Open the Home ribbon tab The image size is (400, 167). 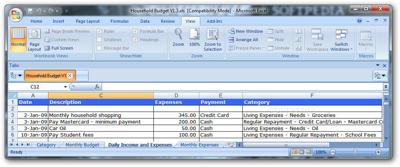36,21
